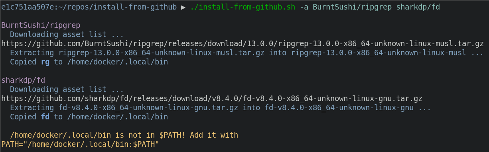Click the -a flag in the command
This screenshot has height=152, width=489.
pos(304,7)
